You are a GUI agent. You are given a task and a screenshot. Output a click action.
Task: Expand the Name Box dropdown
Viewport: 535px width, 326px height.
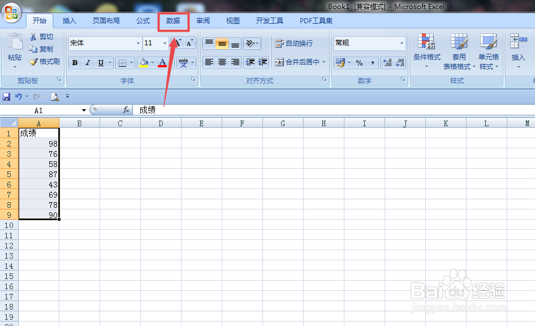[x=84, y=110]
